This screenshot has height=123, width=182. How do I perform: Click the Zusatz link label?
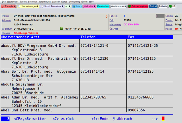pos(169,20)
